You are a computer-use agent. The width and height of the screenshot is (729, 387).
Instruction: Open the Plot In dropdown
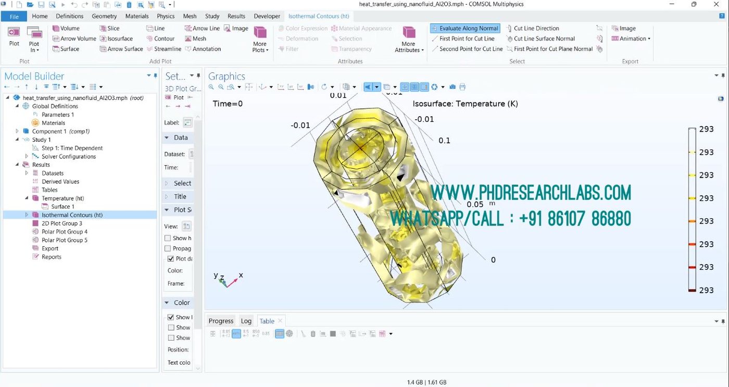pos(34,39)
